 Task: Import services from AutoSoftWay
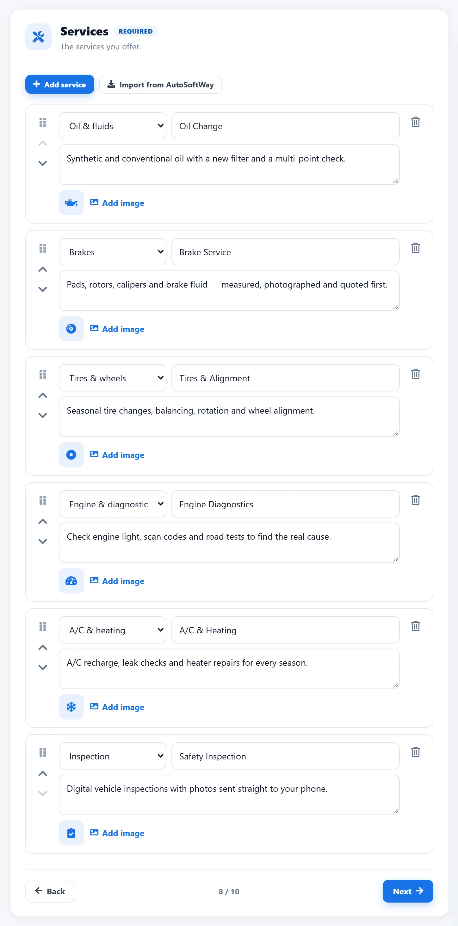point(160,85)
